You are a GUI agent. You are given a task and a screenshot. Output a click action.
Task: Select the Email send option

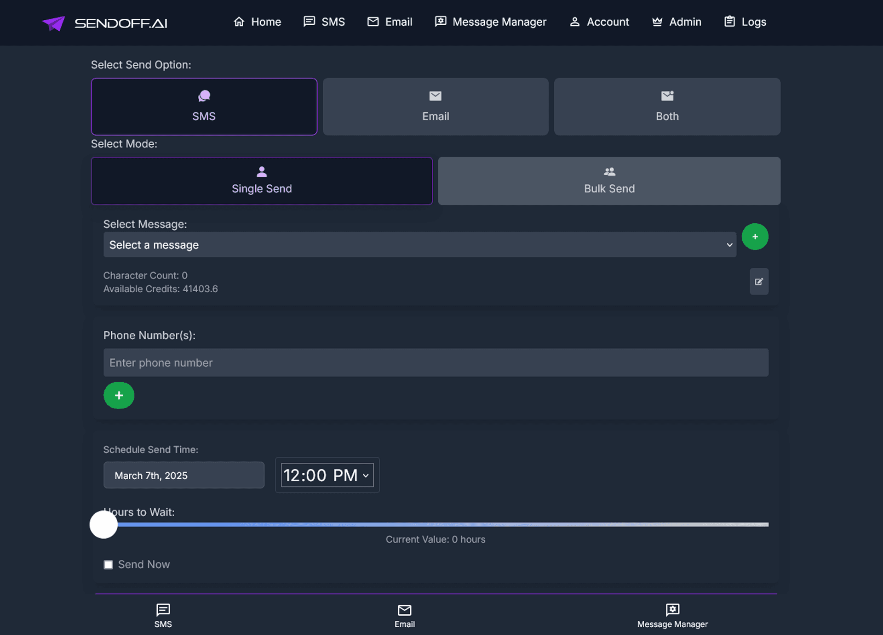[436, 107]
